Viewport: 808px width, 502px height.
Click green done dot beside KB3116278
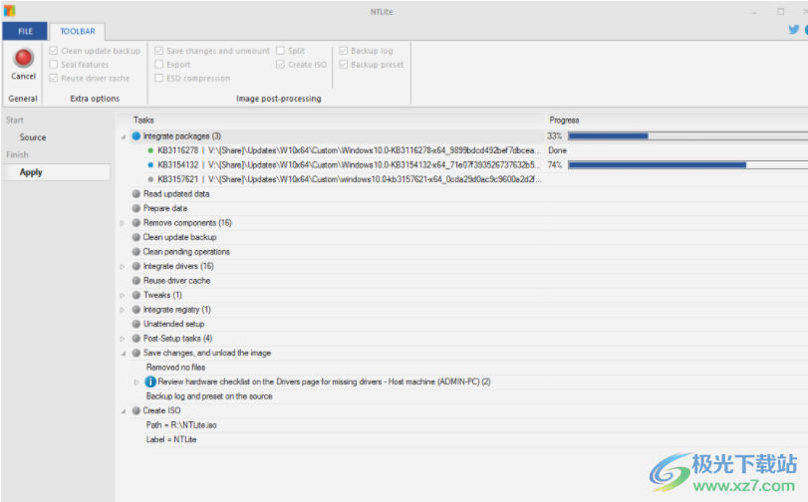[150, 150]
